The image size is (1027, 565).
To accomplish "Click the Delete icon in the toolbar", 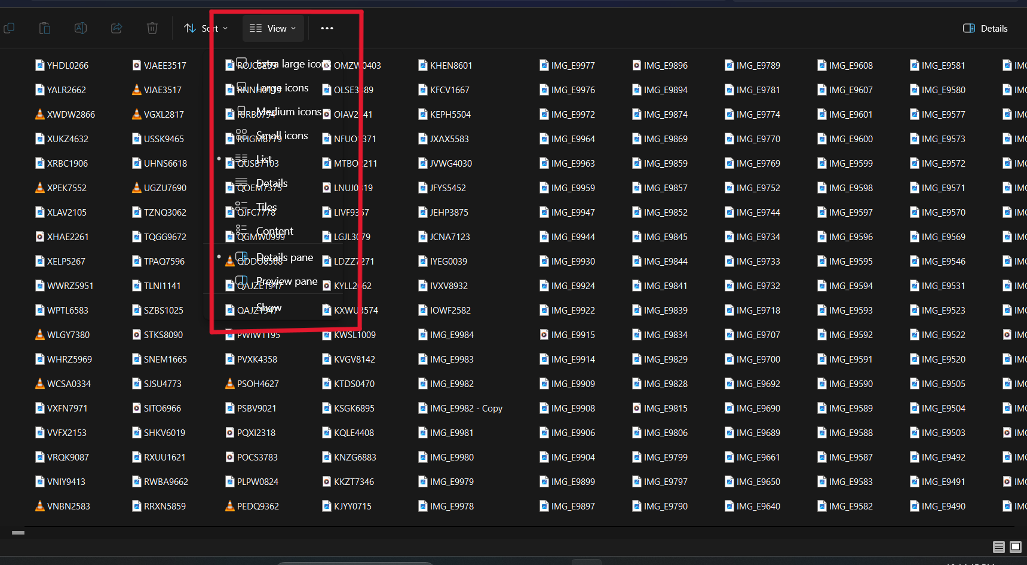I will pyautogui.click(x=152, y=28).
